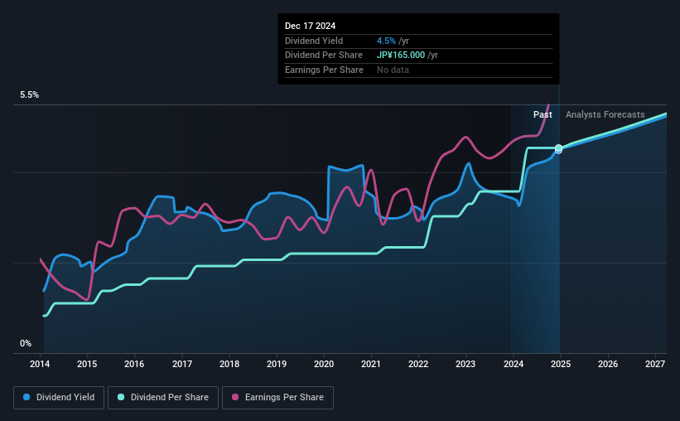This screenshot has width=680, height=421.
Task: Click the 2023 x-axis label
Action: [465, 364]
